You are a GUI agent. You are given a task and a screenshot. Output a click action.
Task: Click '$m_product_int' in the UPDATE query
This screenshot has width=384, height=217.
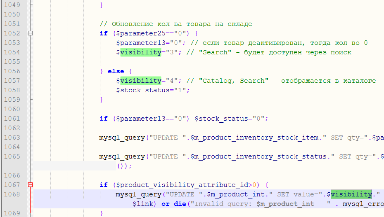236,194
